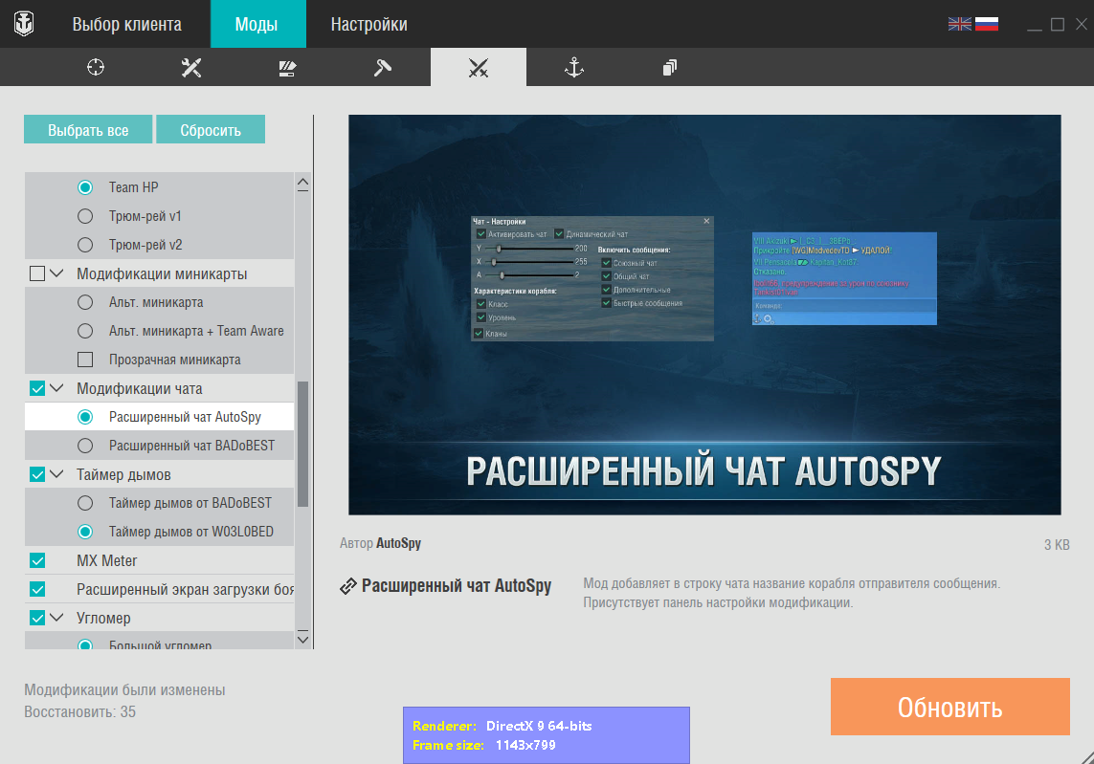The height and width of the screenshot is (764, 1094).
Task: Open the Настройки tab
Action: (369, 25)
